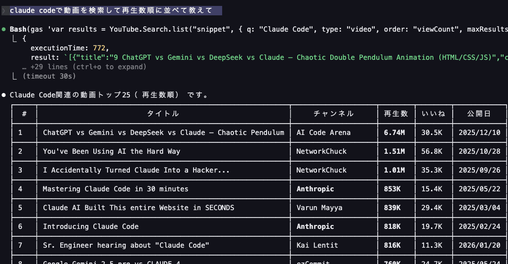The image size is (508, 264).
Task: Select the タイトル column header
Action: 163,114
